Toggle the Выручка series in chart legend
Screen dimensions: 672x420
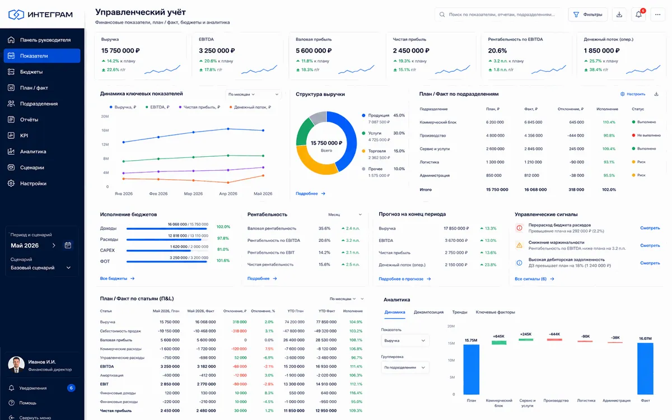click(x=123, y=107)
